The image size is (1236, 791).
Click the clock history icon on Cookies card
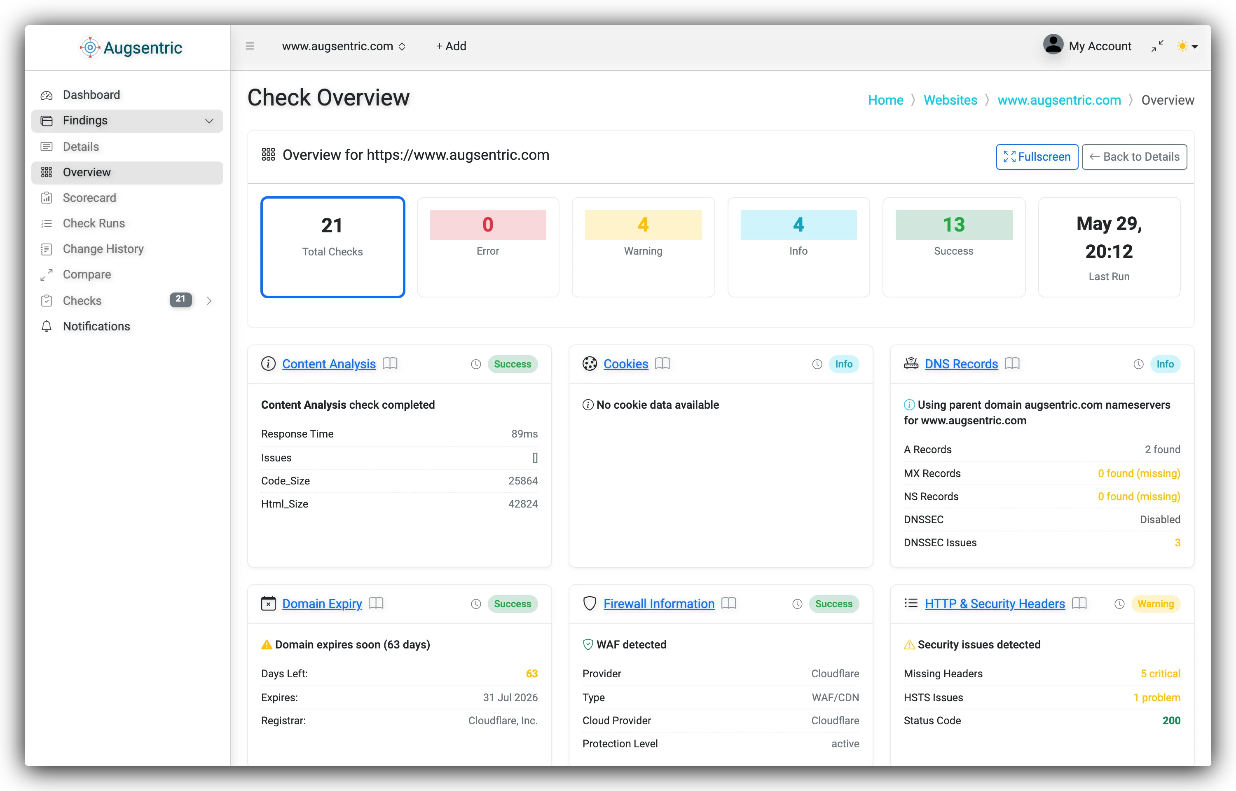pyautogui.click(x=817, y=364)
